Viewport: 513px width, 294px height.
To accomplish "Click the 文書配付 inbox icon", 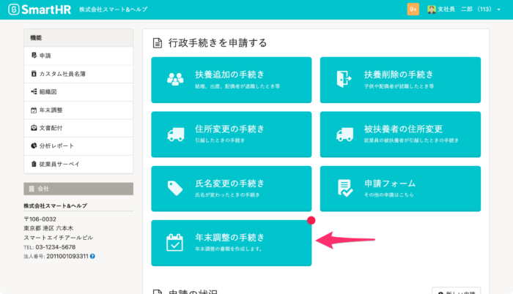I will point(34,128).
